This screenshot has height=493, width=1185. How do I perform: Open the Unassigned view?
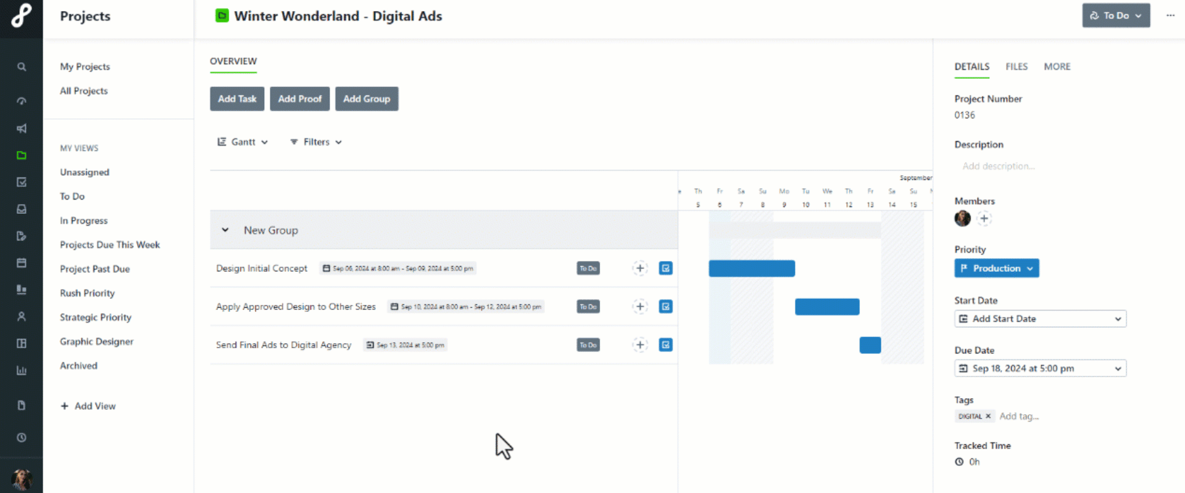click(x=85, y=172)
